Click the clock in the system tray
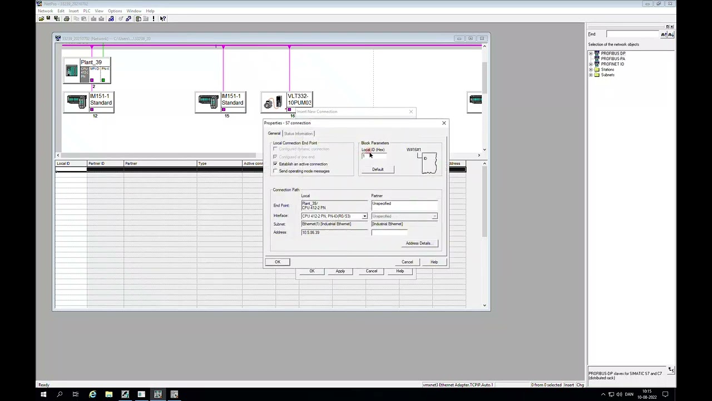Screen dimensions: 712x401 [x=647, y=394]
